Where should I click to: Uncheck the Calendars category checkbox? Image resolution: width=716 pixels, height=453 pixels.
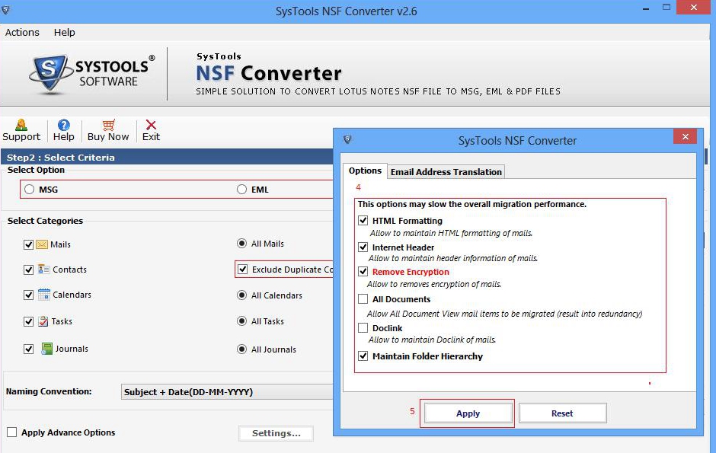pos(28,295)
